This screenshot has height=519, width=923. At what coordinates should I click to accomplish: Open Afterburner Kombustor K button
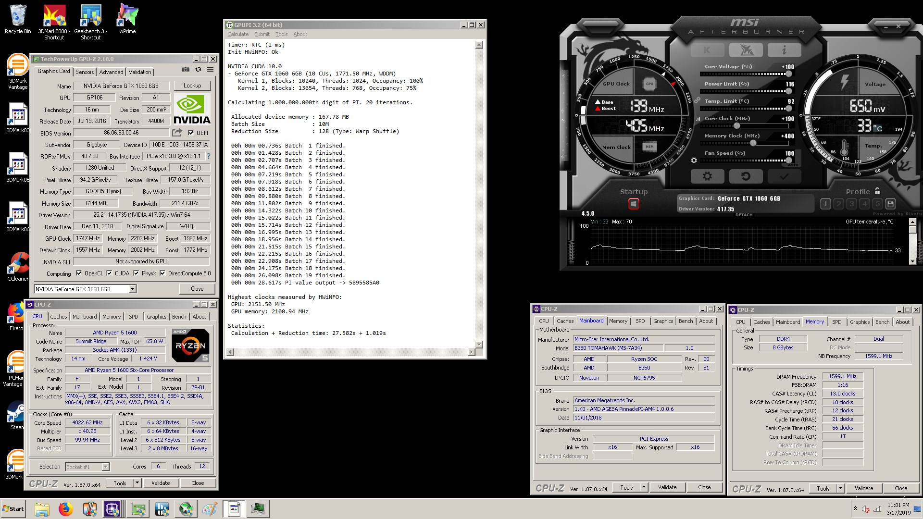coord(707,49)
